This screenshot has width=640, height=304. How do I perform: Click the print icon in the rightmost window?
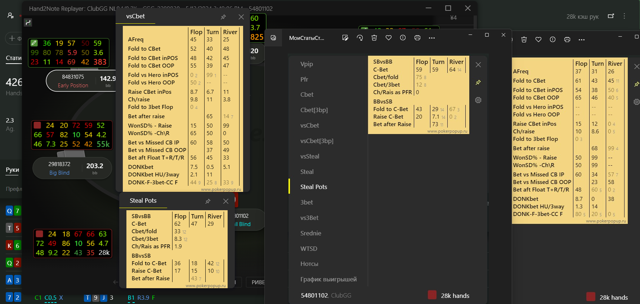pyautogui.click(x=567, y=40)
